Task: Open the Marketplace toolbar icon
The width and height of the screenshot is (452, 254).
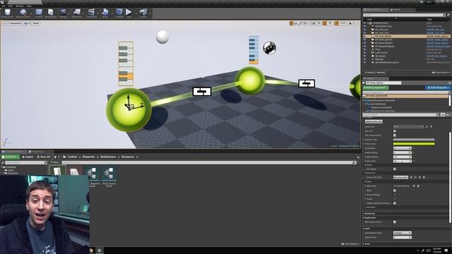Action: pos(51,13)
